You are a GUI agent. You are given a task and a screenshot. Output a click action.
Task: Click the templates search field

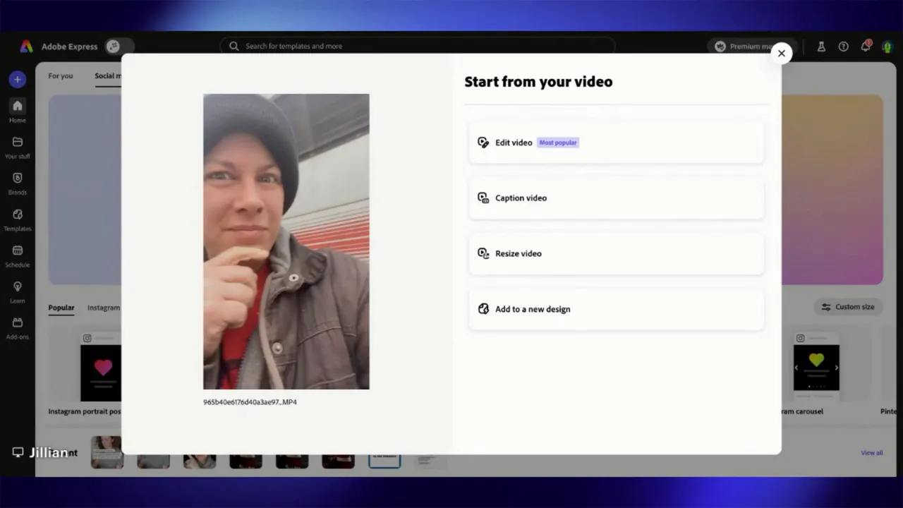[418, 46]
